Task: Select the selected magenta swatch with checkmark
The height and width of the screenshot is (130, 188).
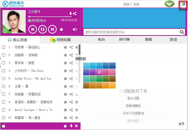Action: 99,72
